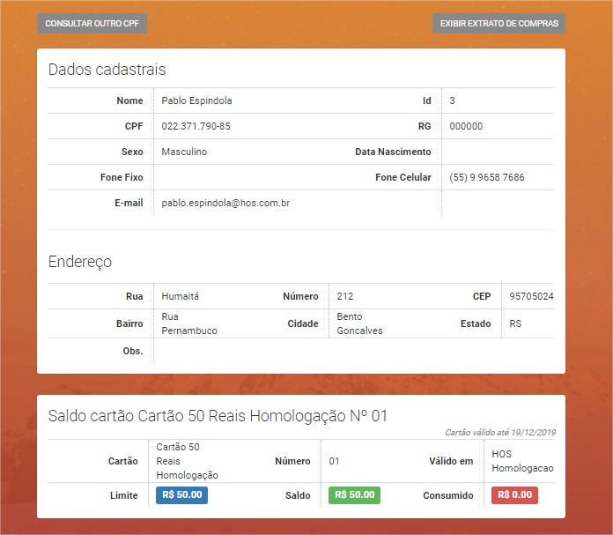613x535 pixels.
Task: Click the green R$ 50.00 Saldo badge
Action: (354, 495)
